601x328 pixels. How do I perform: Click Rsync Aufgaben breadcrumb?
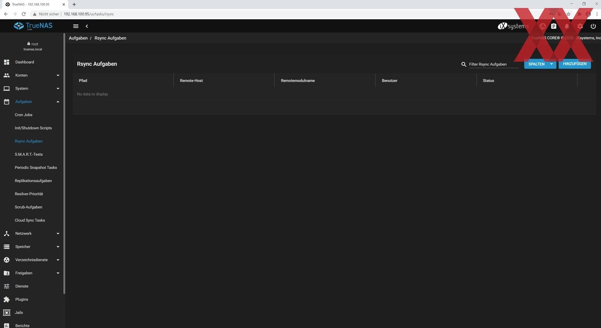pyautogui.click(x=110, y=38)
